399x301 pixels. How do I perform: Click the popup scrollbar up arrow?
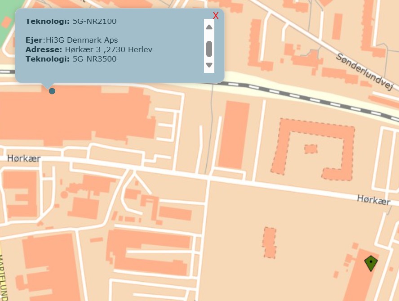pos(209,27)
